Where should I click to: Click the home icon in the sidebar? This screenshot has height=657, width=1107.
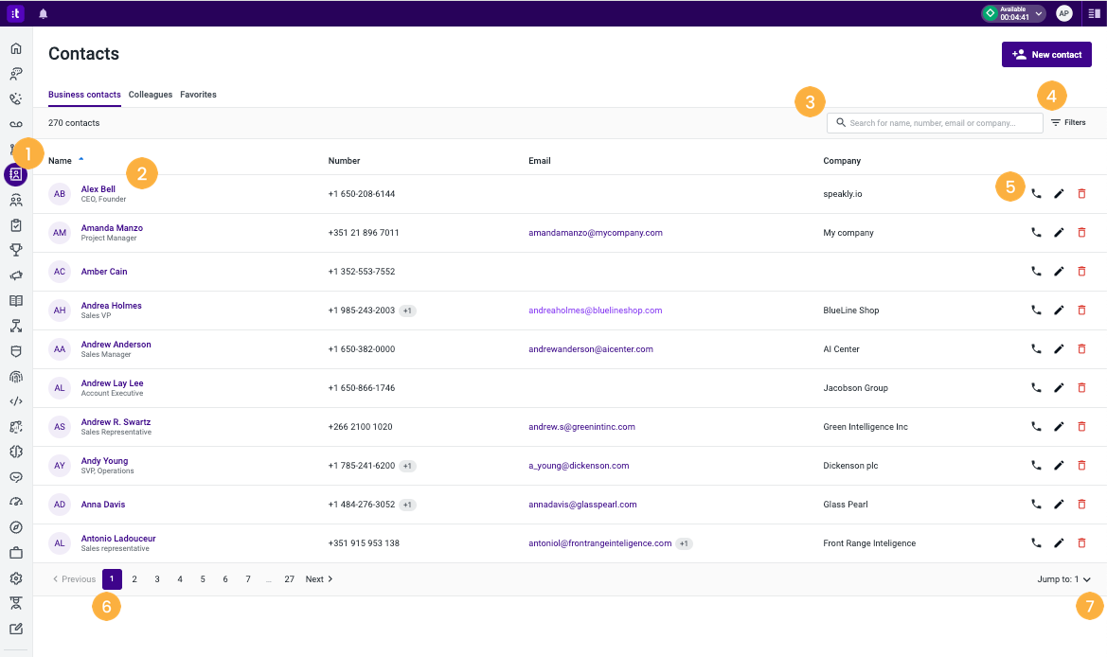tap(16, 48)
